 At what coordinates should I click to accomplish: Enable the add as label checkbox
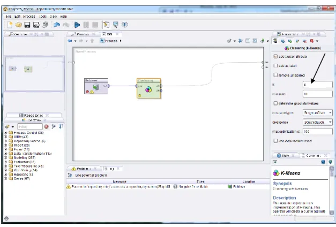275,66
